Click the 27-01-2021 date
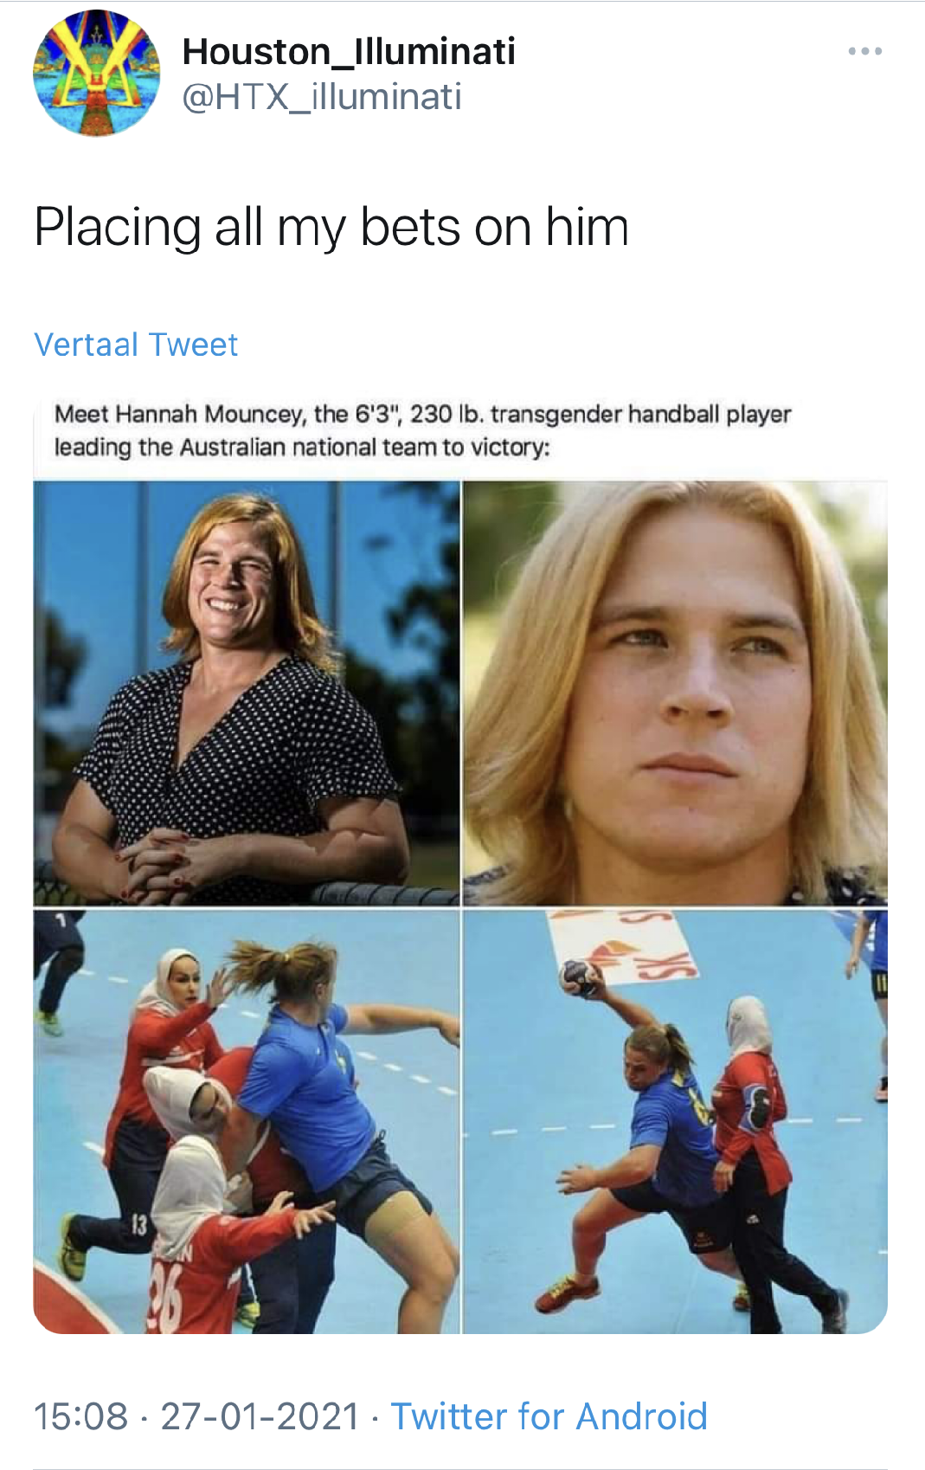 (260, 1417)
